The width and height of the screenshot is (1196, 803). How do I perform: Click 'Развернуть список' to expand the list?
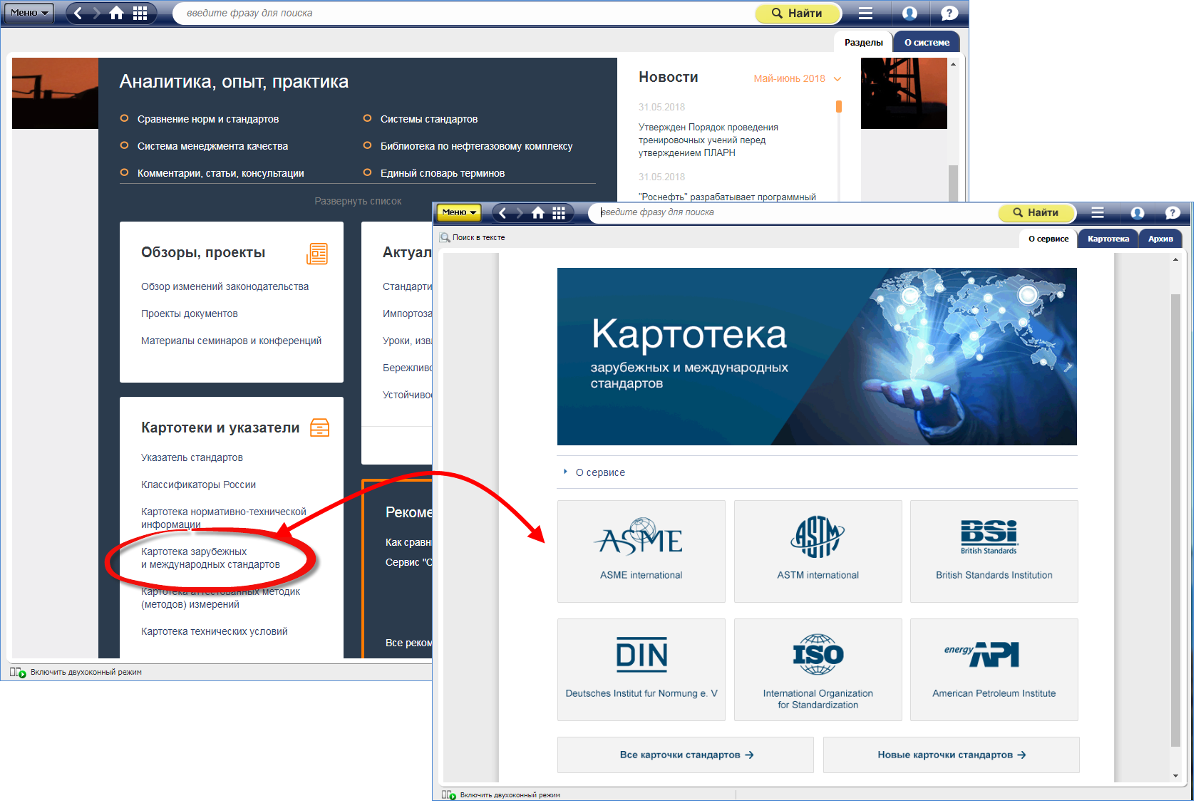click(x=358, y=202)
